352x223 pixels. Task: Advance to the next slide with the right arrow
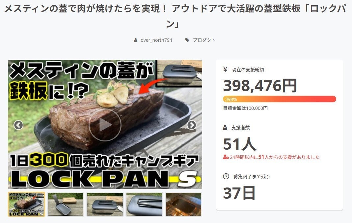(192, 125)
